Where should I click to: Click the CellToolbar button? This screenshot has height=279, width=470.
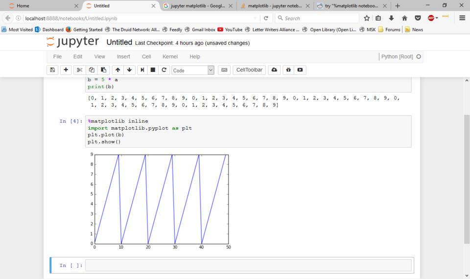click(249, 70)
